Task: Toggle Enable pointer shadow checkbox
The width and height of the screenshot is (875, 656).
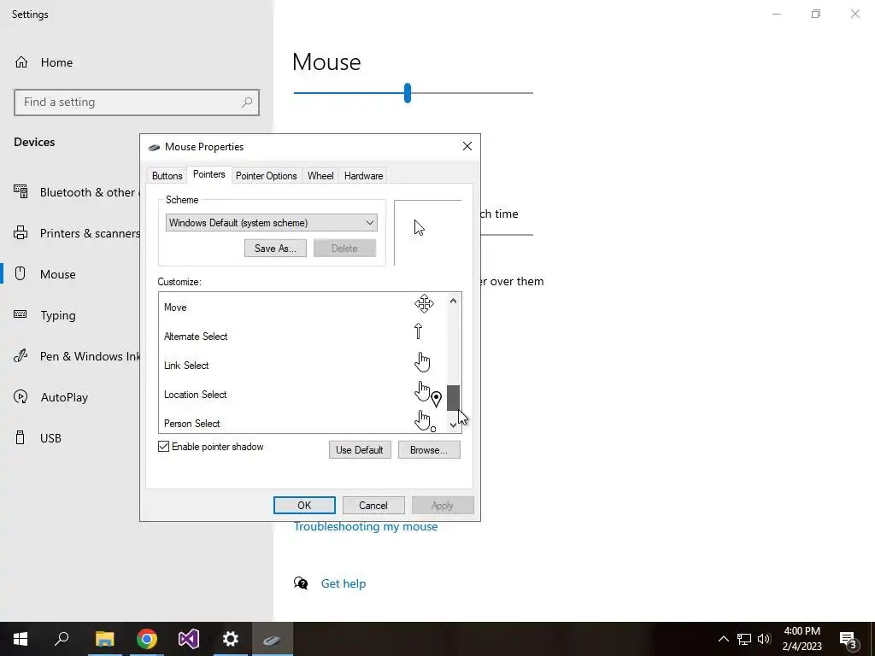Action: coord(163,446)
